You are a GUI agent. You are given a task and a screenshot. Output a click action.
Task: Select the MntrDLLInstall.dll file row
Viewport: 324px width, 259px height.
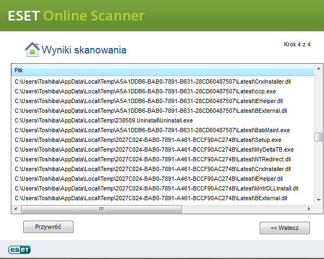(163, 188)
